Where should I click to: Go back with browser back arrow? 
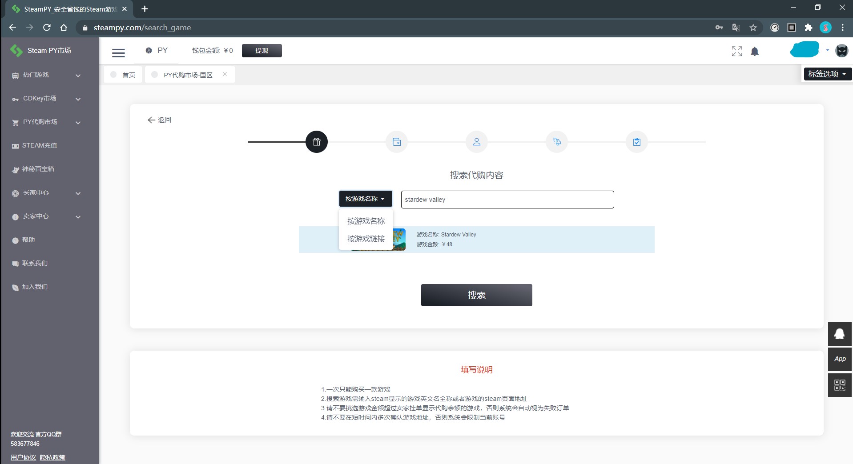click(12, 28)
